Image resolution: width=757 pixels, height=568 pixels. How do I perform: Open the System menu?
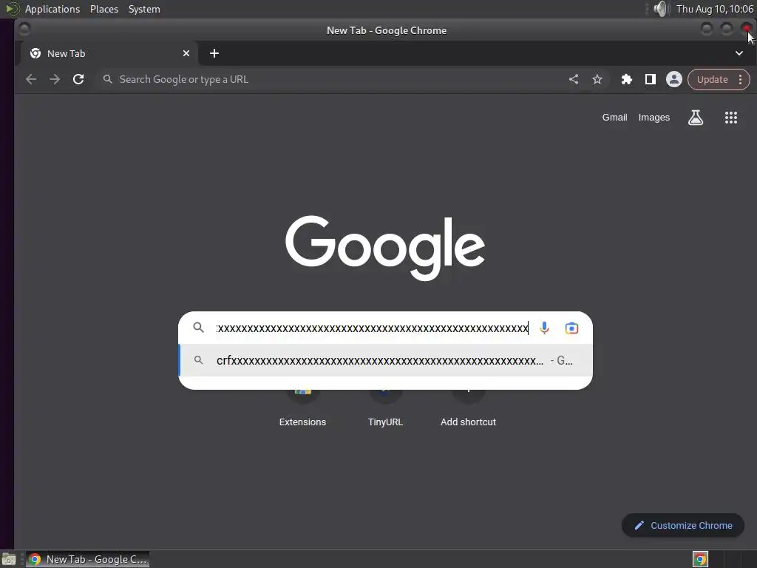tap(144, 9)
